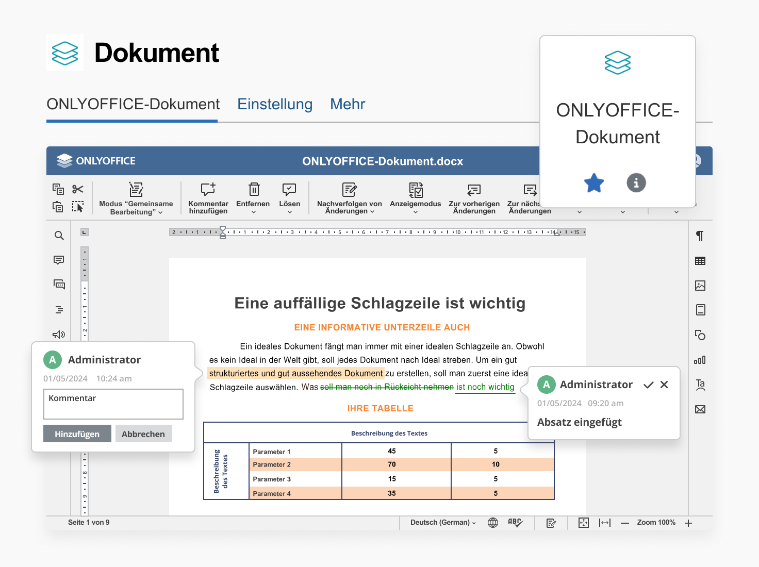
Task: Open the Chat panel icon in left sidebar
Action: tap(59, 285)
